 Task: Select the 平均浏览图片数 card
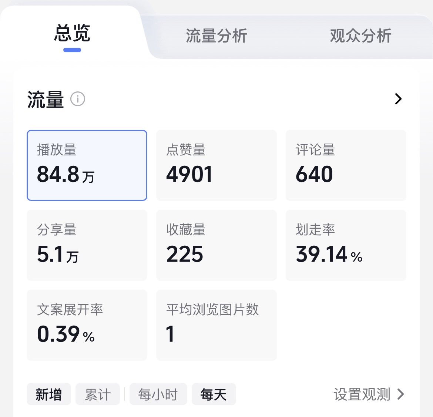pyautogui.click(x=216, y=325)
